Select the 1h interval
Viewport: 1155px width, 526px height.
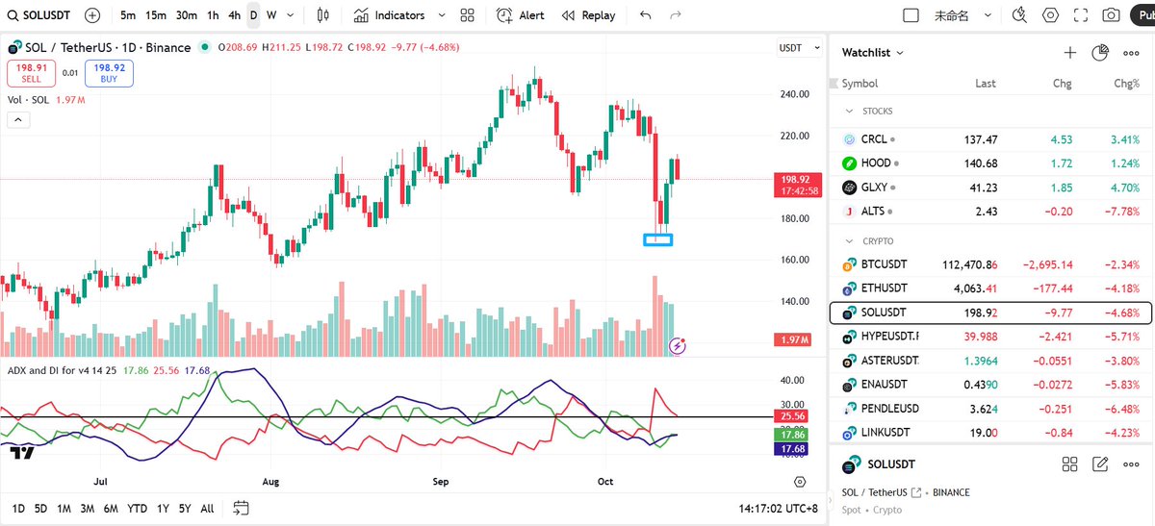pos(213,15)
